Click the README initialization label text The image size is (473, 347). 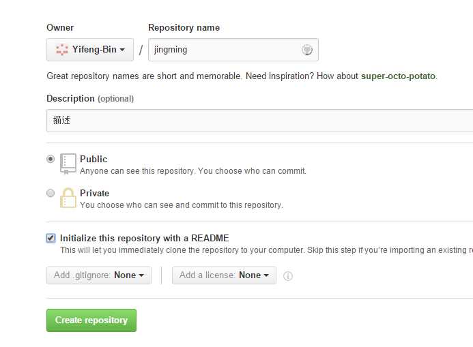(145, 238)
